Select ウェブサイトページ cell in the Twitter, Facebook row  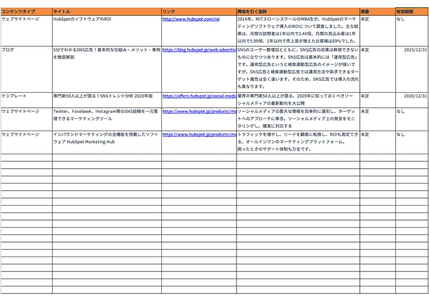(26, 119)
